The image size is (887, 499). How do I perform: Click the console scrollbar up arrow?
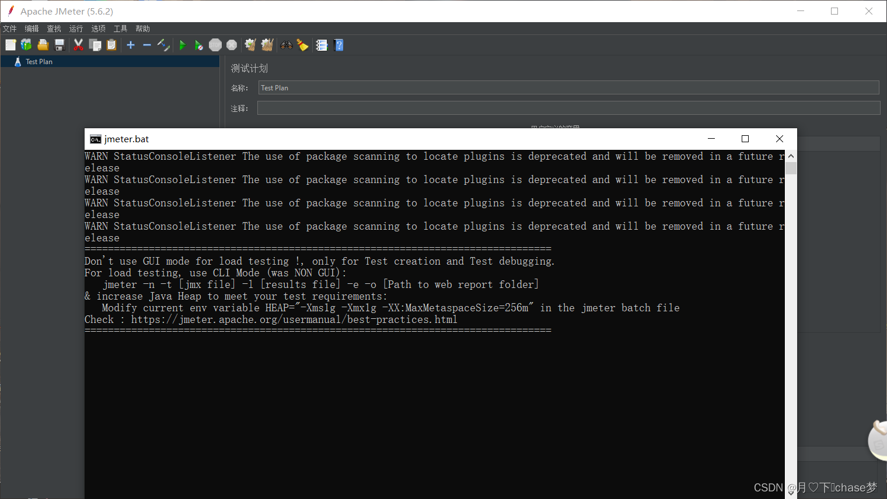pos(791,156)
